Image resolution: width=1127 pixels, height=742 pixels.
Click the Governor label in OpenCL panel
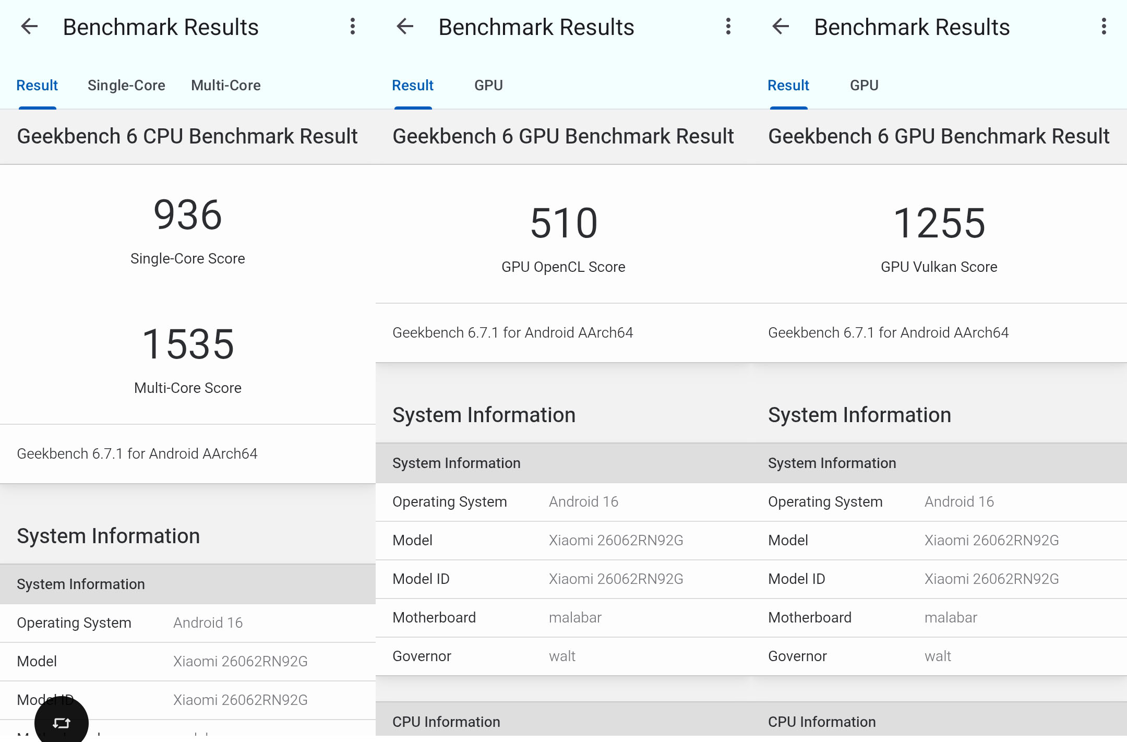(x=422, y=656)
